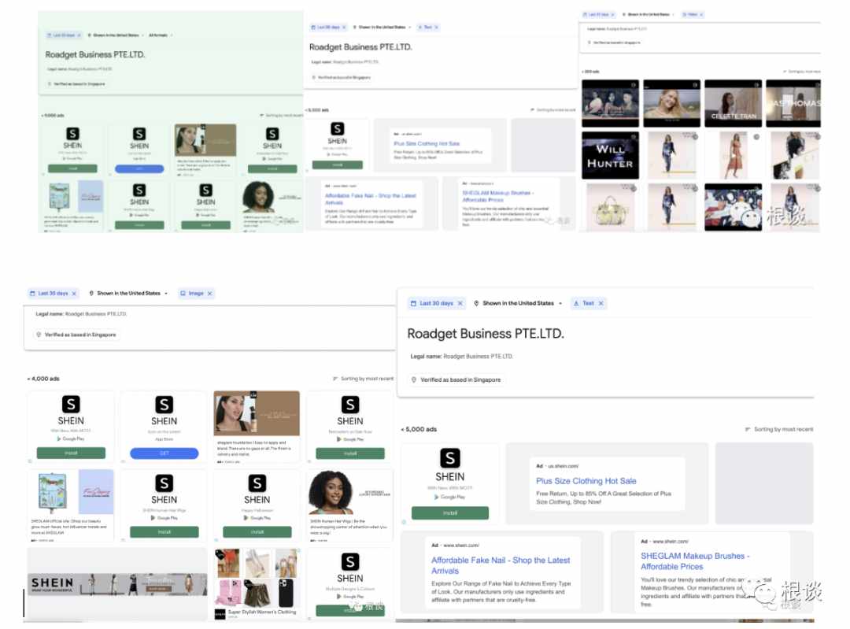
Task: Remove Last 30 days filter in Image-filtered panel
Action: [74, 294]
